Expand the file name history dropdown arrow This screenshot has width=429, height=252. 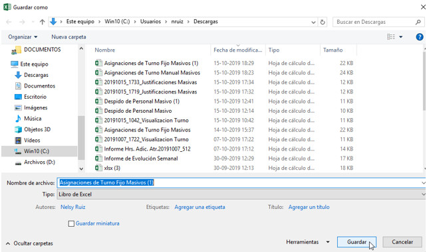(423, 183)
